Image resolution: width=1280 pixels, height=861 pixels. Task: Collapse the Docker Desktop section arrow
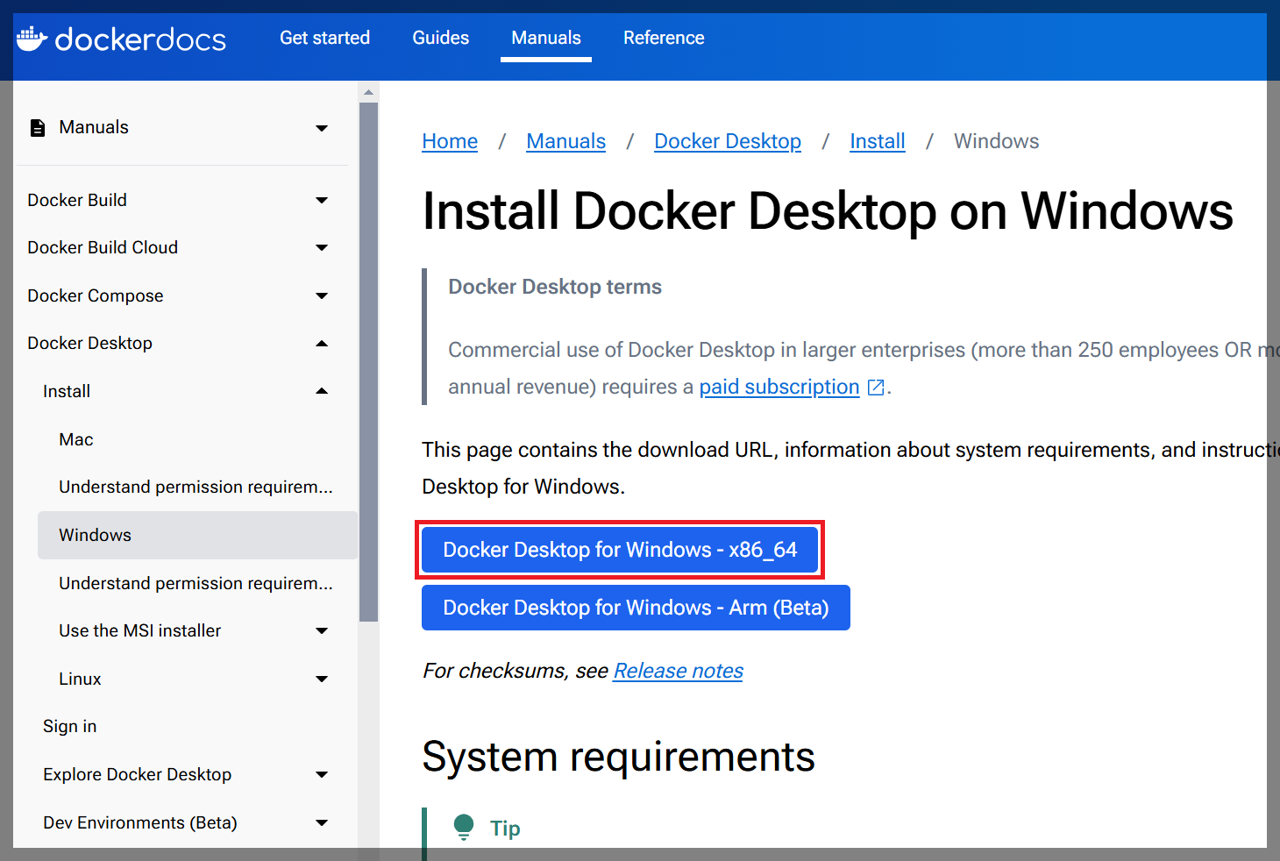[x=322, y=344]
